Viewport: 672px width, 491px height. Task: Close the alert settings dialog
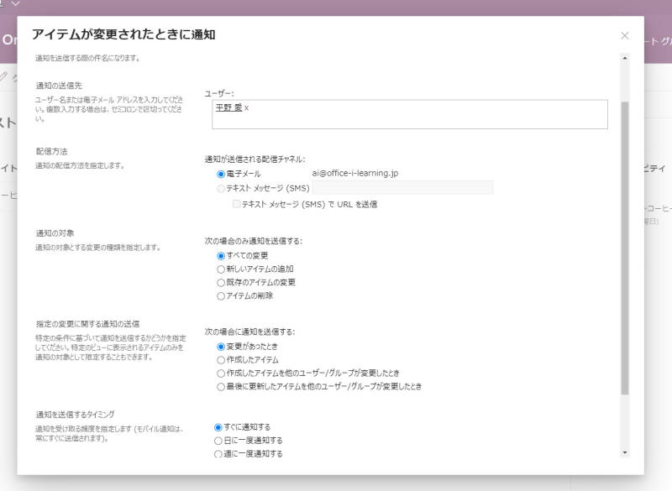coord(624,35)
